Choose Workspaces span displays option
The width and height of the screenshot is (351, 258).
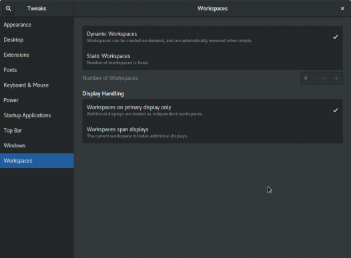pos(212,133)
